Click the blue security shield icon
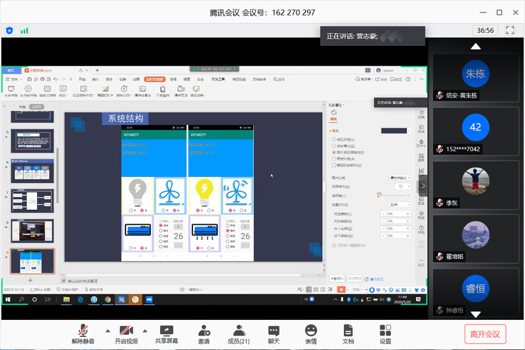Viewport: 525px width, 350px height. click(x=9, y=30)
